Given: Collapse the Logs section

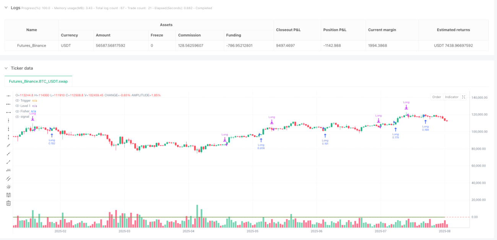Looking at the screenshot, I should coord(6,8).
